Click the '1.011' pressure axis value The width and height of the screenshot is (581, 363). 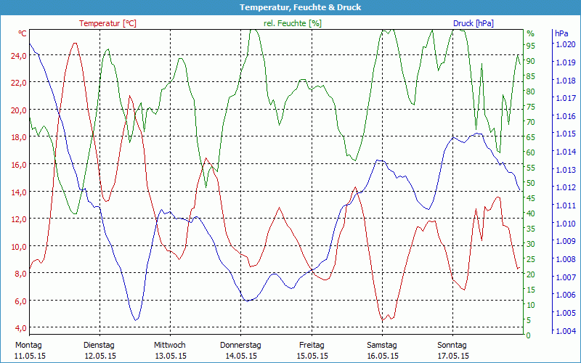(x=564, y=205)
